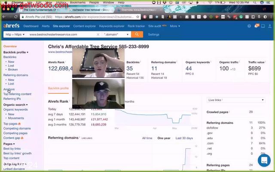Open Site audit
The height and width of the screenshot is (172, 275).
coord(155,26)
